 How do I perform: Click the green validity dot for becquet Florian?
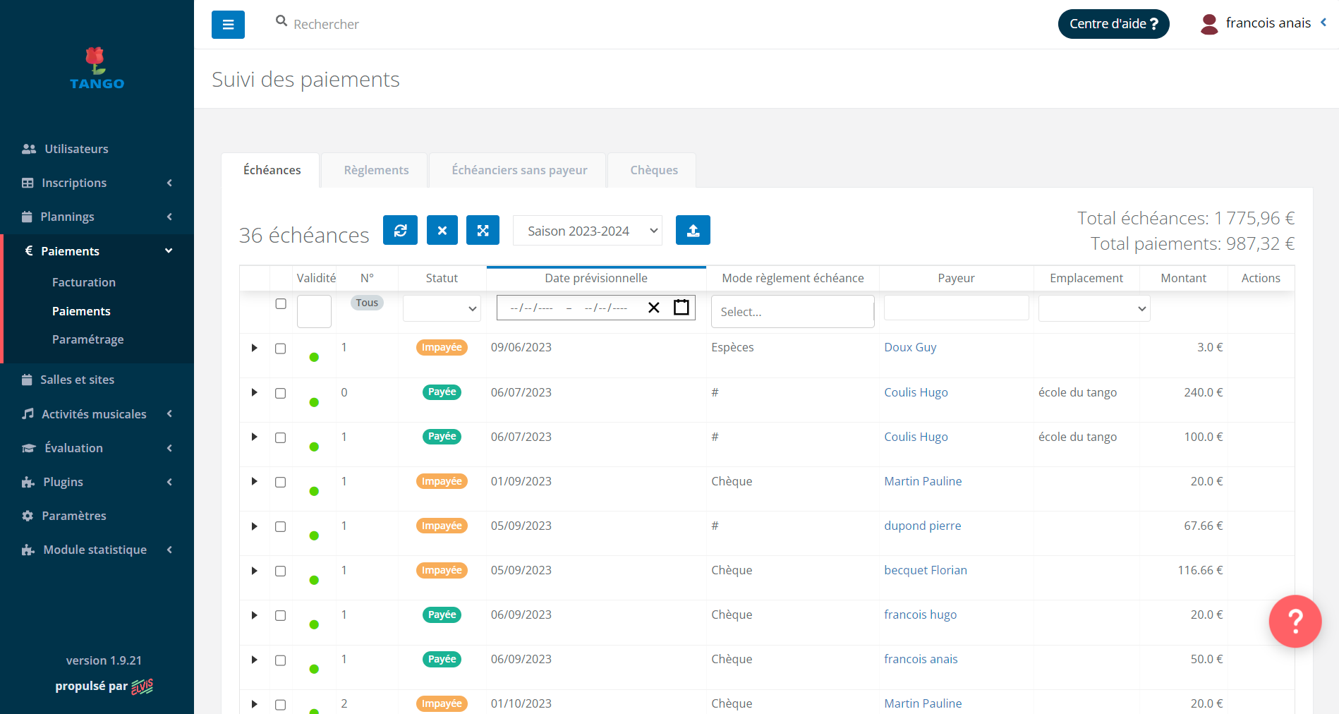click(x=314, y=580)
